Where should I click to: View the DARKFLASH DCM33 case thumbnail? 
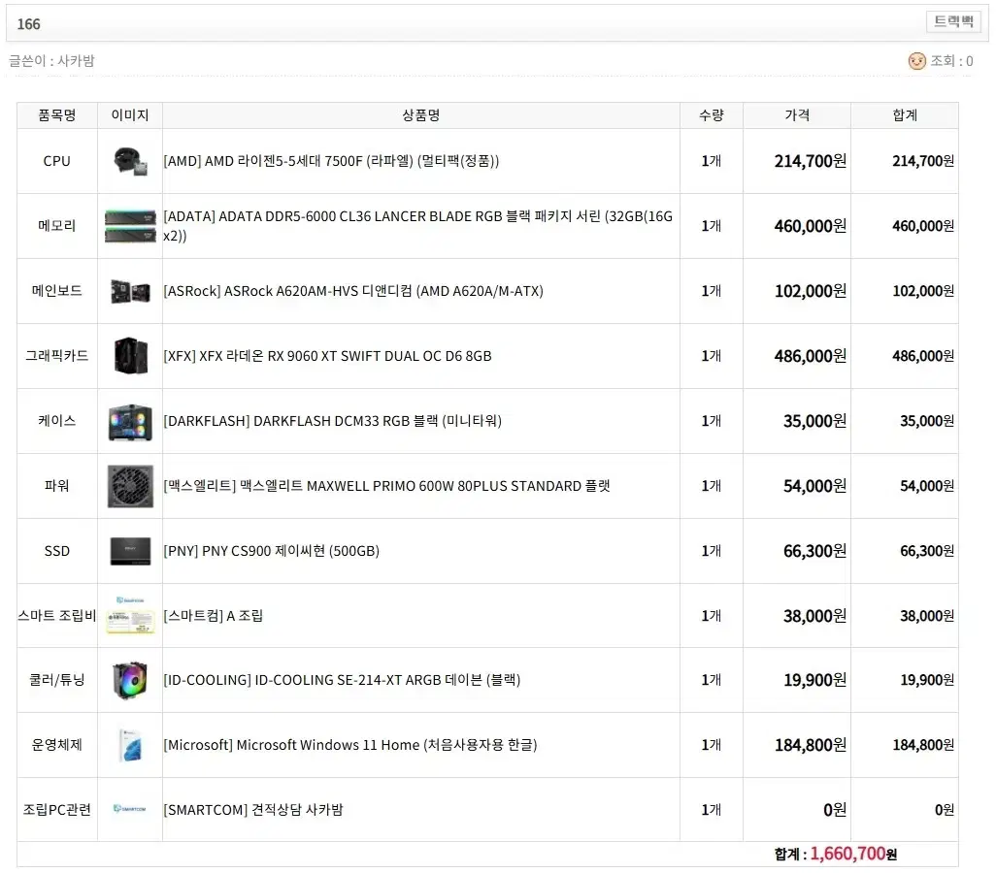[x=130, y=421]
